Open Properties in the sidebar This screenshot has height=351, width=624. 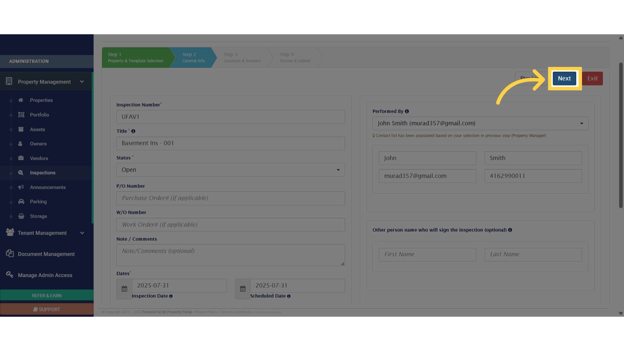point(41,100)
